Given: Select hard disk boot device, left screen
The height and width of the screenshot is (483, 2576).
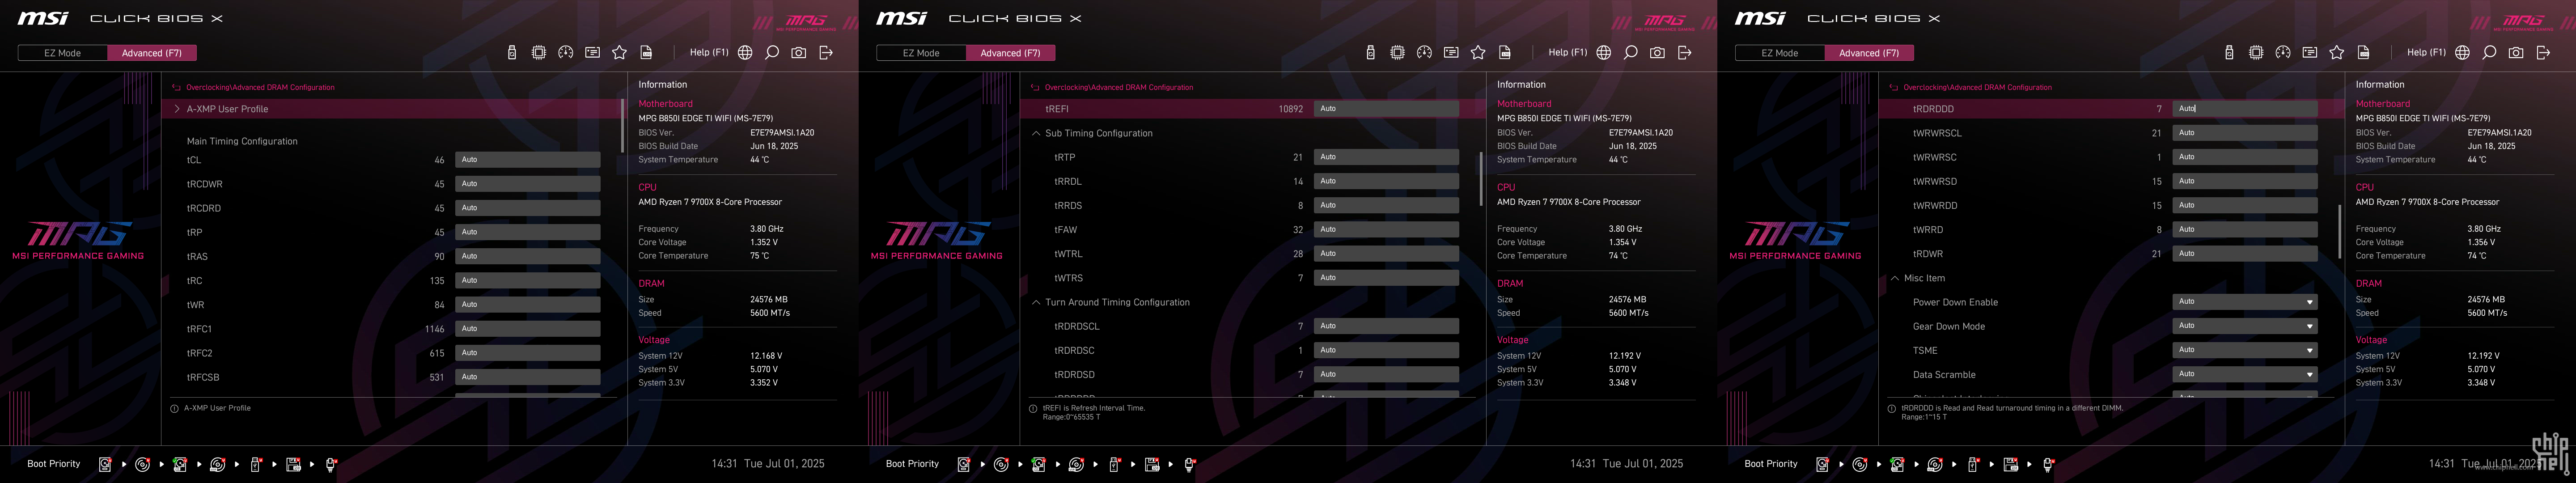Looking at the screenshot, I should pos(105,464).
